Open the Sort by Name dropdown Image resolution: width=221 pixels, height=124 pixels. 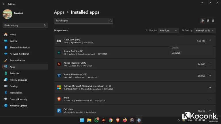point(205,30)
